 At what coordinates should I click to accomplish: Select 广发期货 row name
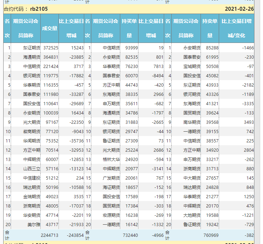[x=111, y=178]
